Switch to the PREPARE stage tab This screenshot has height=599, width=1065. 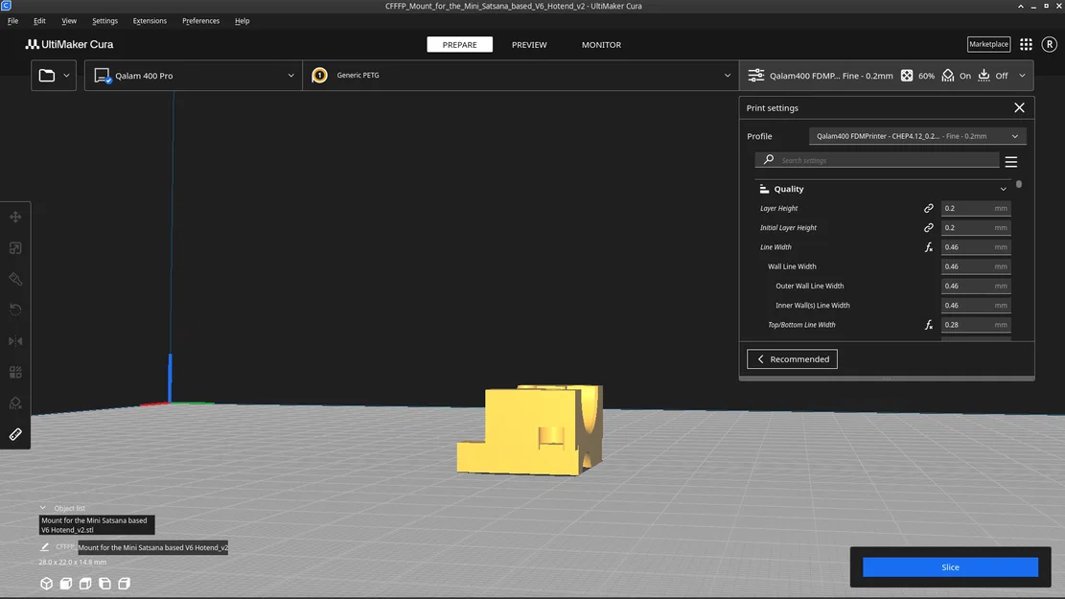(x=460, y=44)
